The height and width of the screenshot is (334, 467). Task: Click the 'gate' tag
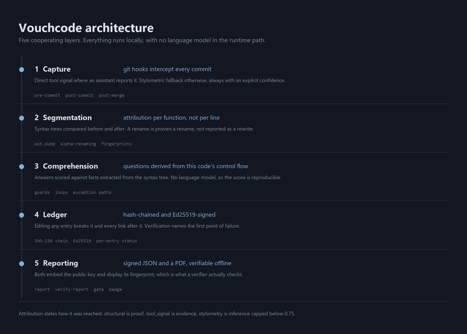(x=99, y=289)
